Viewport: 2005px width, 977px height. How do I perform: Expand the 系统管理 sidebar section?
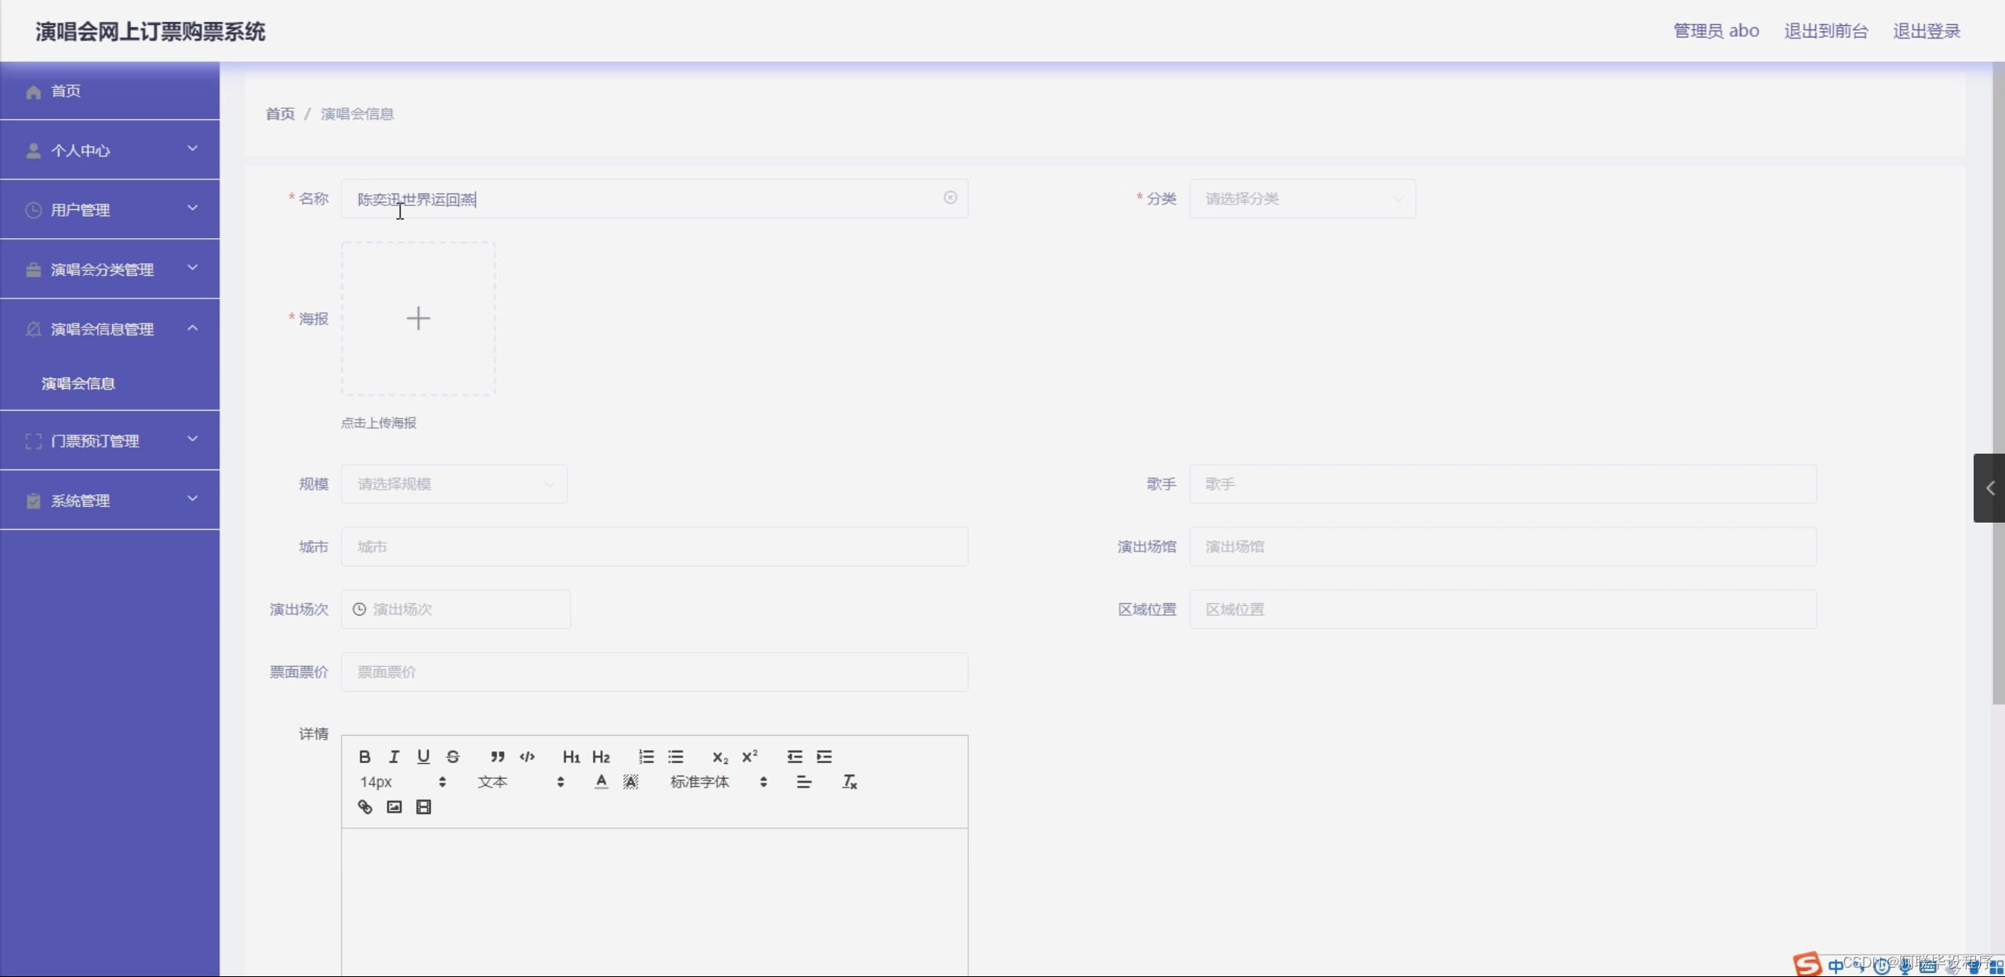110,500
